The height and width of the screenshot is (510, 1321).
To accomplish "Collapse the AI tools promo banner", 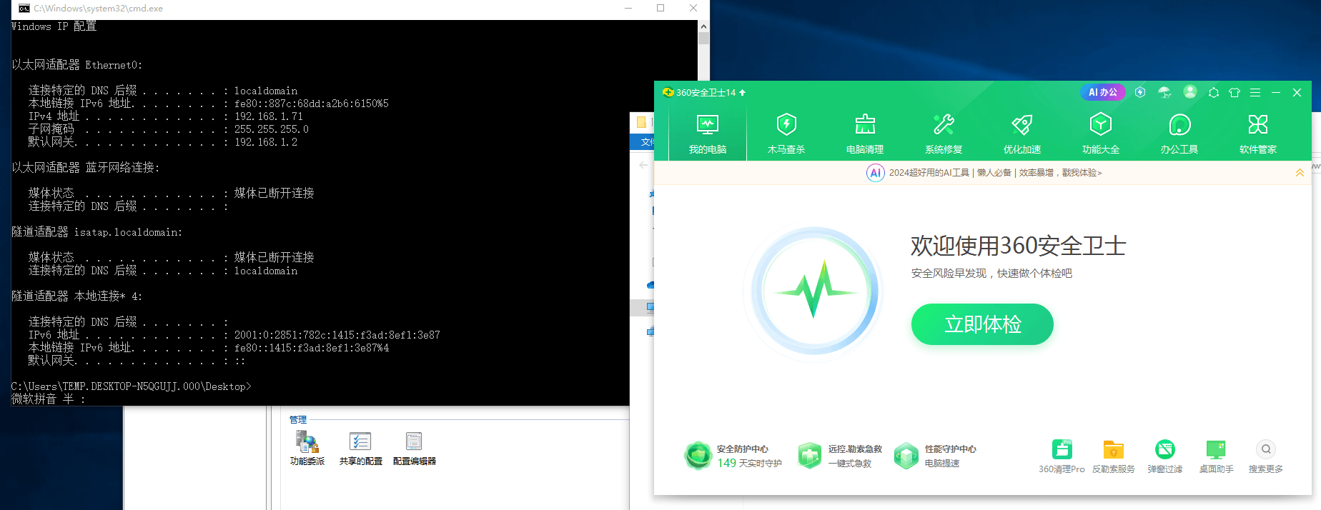I will click(1300, 173).
